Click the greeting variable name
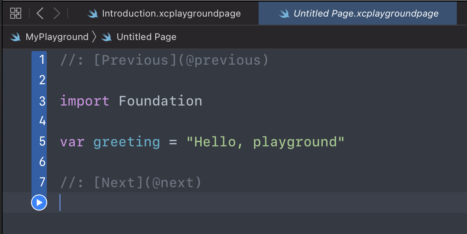Viewport: 467px width, 234px height. (127, 142)
